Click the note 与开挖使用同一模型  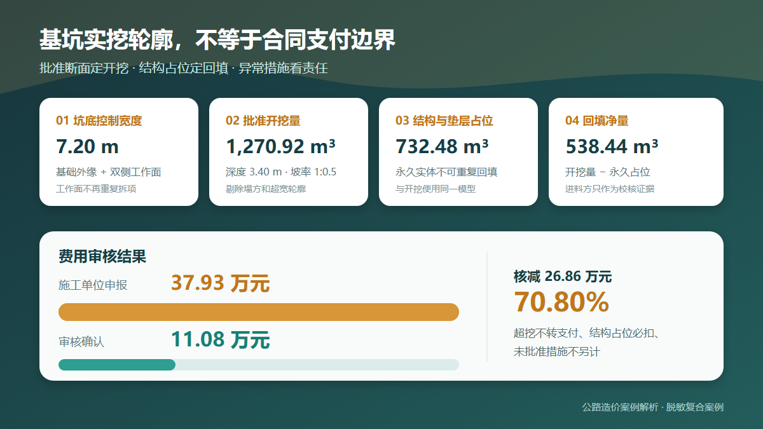coord(436,189)
